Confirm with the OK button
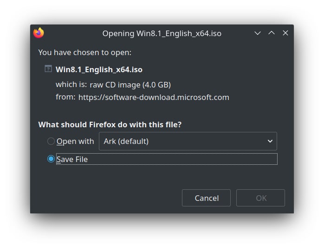Screen dimensions: 324x249 [x=260, y=198]
